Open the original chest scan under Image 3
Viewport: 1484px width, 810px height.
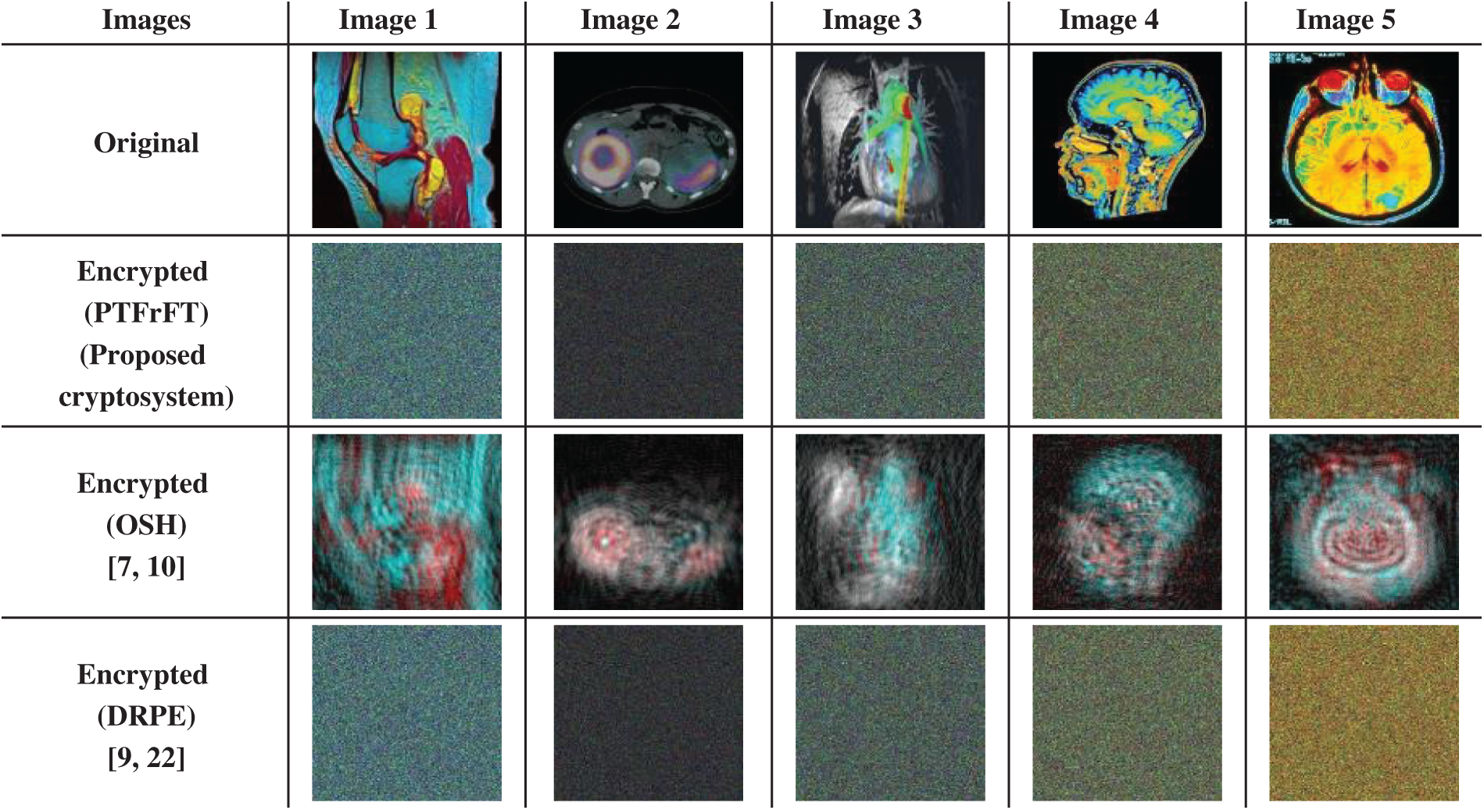(x=890, y=140)
